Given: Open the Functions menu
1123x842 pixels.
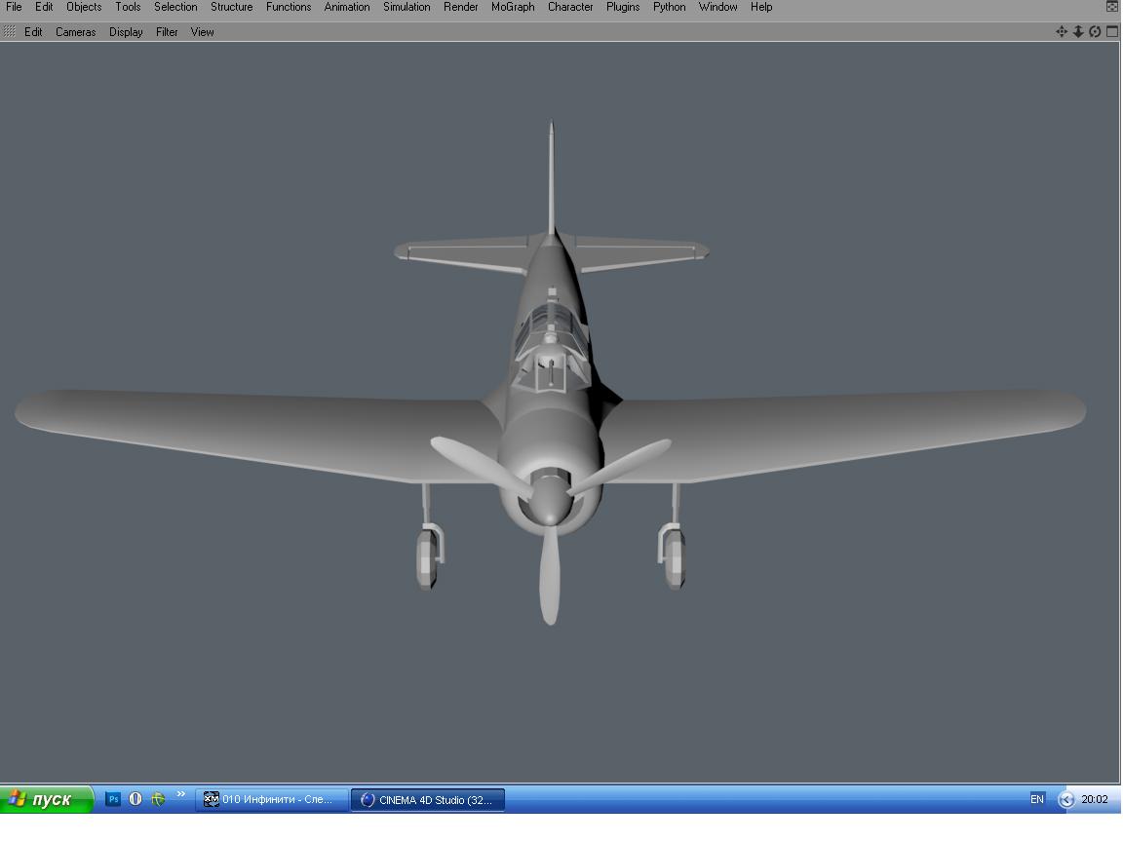Looking at the screenshot, I should click(289, 7).
